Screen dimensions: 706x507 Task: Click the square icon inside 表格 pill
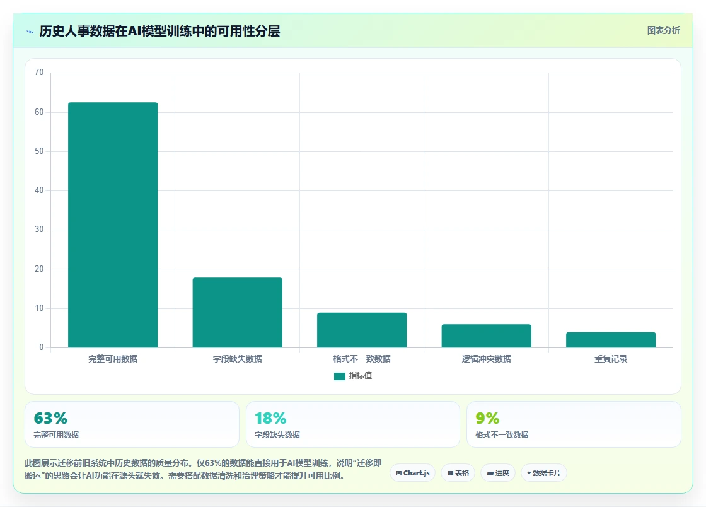pos(450,473)
